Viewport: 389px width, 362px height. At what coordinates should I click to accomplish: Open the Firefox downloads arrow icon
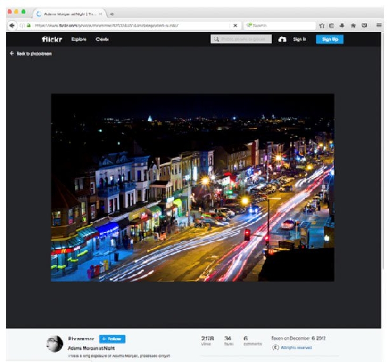click(x=342, y=25)
